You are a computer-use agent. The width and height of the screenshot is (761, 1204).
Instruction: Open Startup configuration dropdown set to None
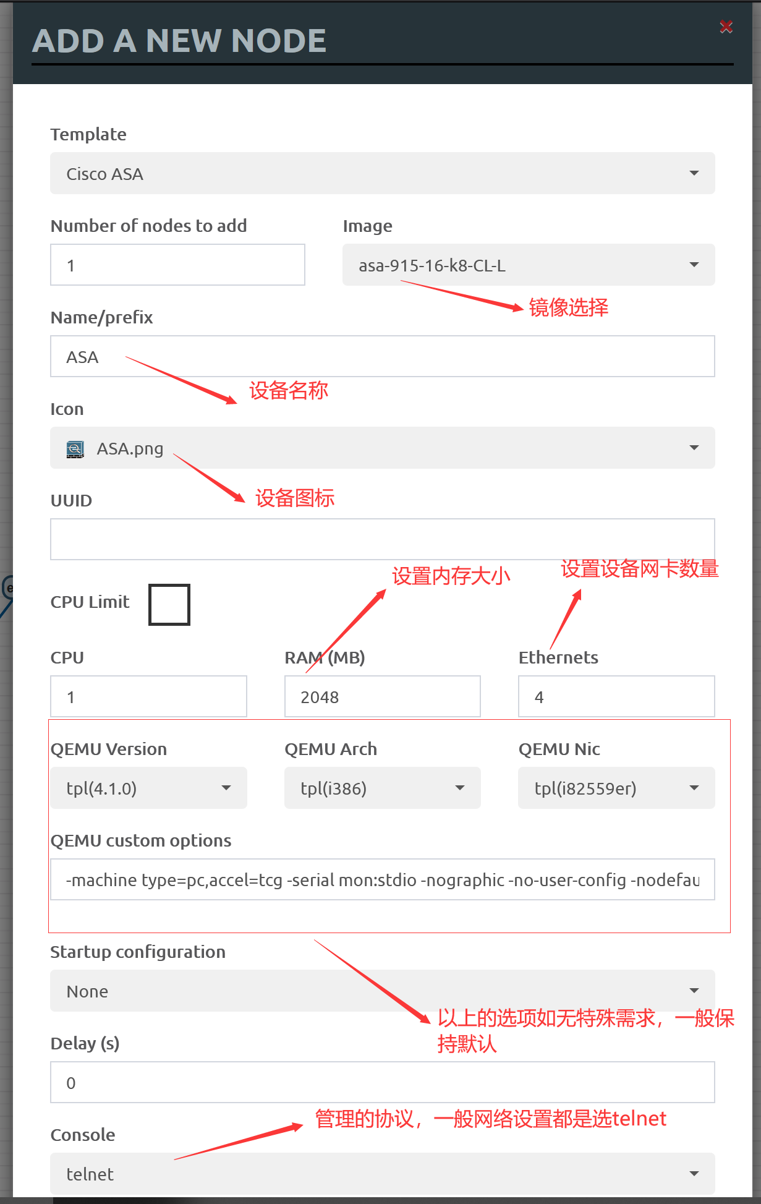[x=382, y=991]
